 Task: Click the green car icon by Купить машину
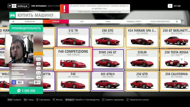click(12, 15)
